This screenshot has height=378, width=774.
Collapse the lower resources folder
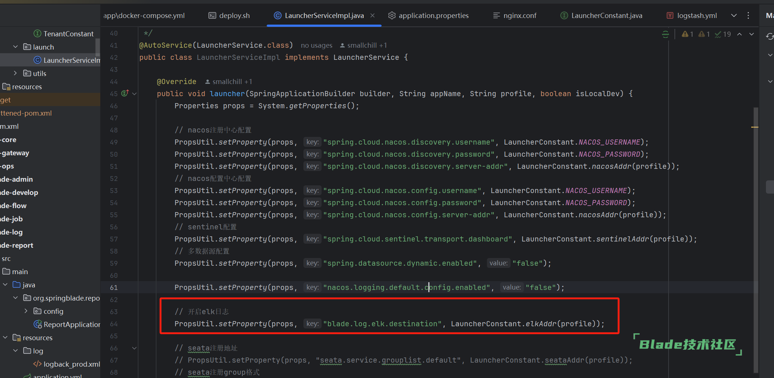(5, 338)
